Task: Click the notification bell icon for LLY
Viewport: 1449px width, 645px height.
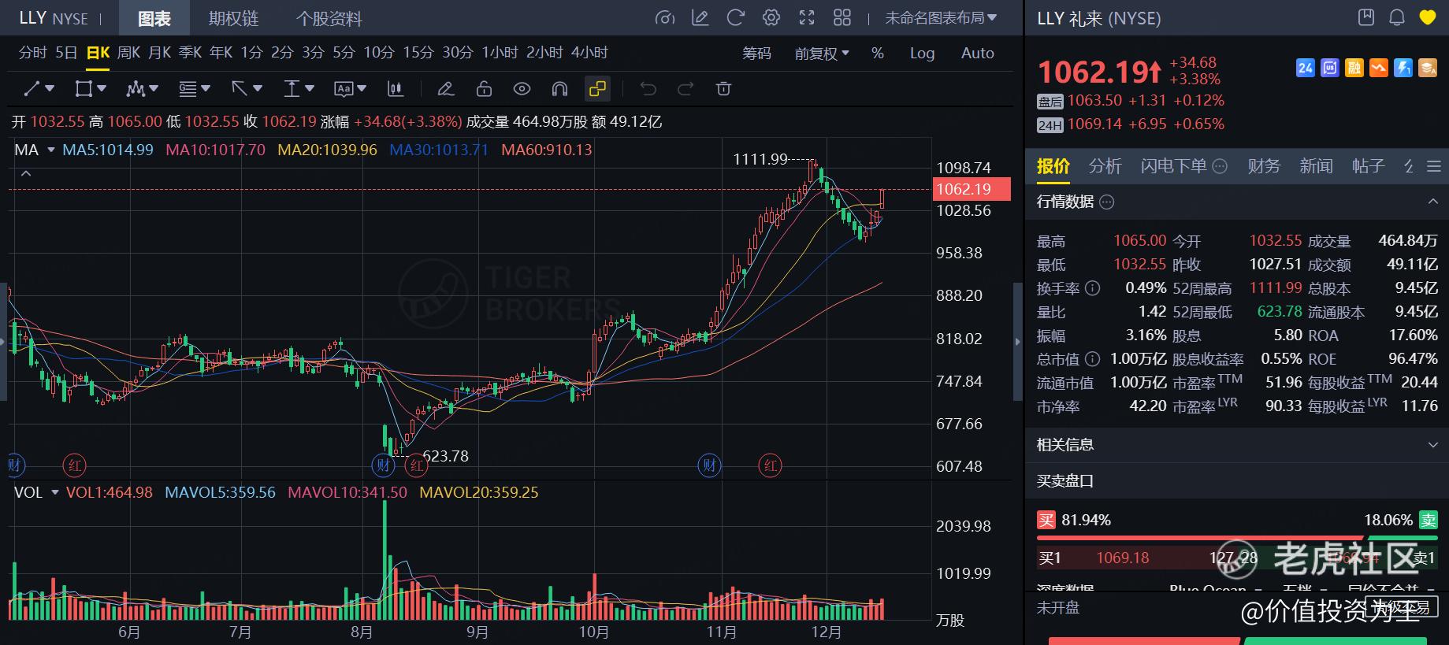Action: tap(1397, 17)
